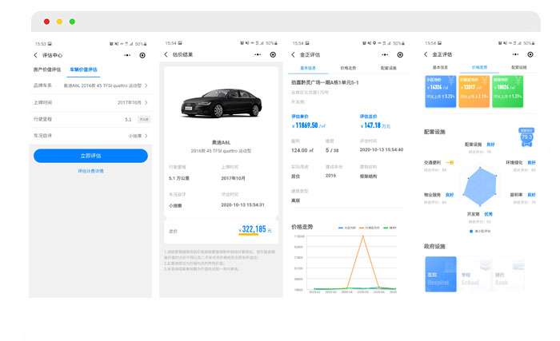
Task: Open the three-dot menu on price-cards screen
Action: pyautogui.click(x=515, y=54)
